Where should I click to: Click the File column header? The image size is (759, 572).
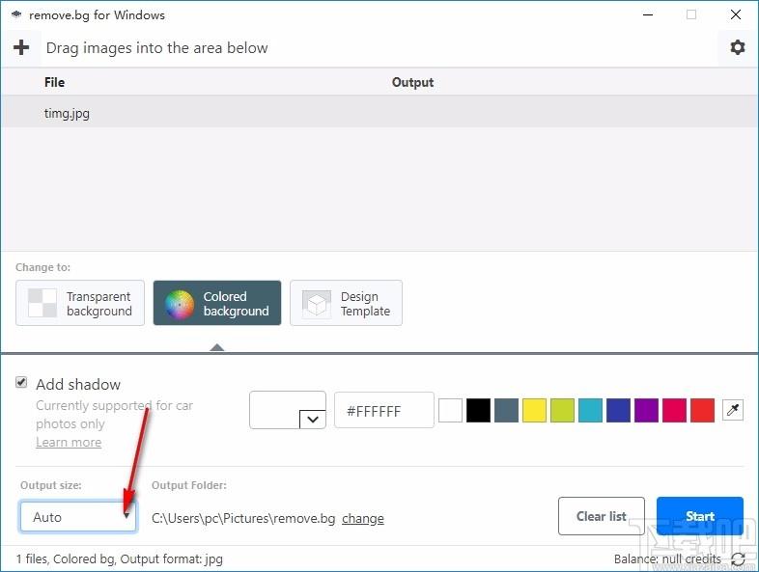[x=55, y=82]
